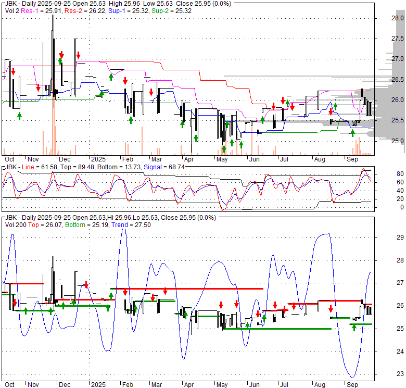Click the 28 label on bottom chart axis
406x388 pixels.
(x=400, y=260)
